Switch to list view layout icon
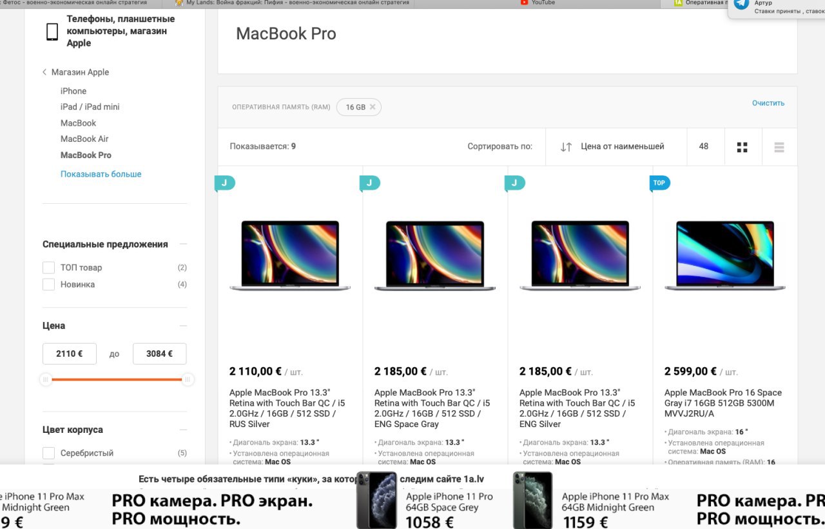825x529 pixels. (779, 147)
